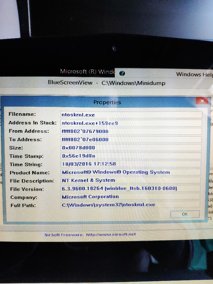
Task: Click the From Address value ffff802`07679000
Action: (131, 131)
